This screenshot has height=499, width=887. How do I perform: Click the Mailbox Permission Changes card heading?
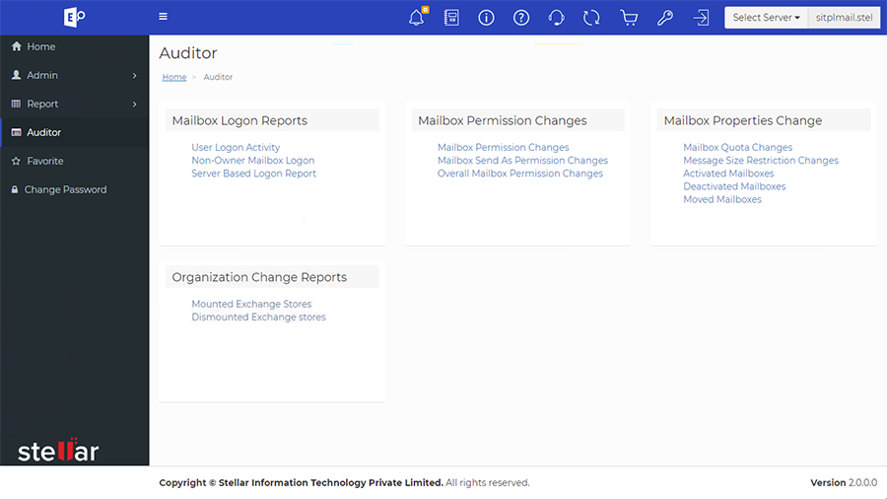(503, 120)
